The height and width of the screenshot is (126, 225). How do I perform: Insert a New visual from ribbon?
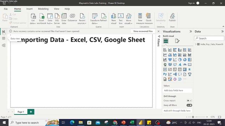114,19
